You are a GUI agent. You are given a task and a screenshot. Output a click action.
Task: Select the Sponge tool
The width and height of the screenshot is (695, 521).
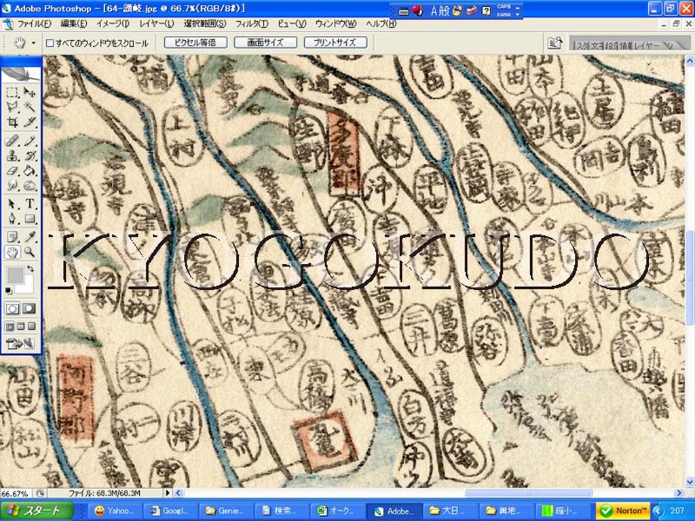(29, 185)
